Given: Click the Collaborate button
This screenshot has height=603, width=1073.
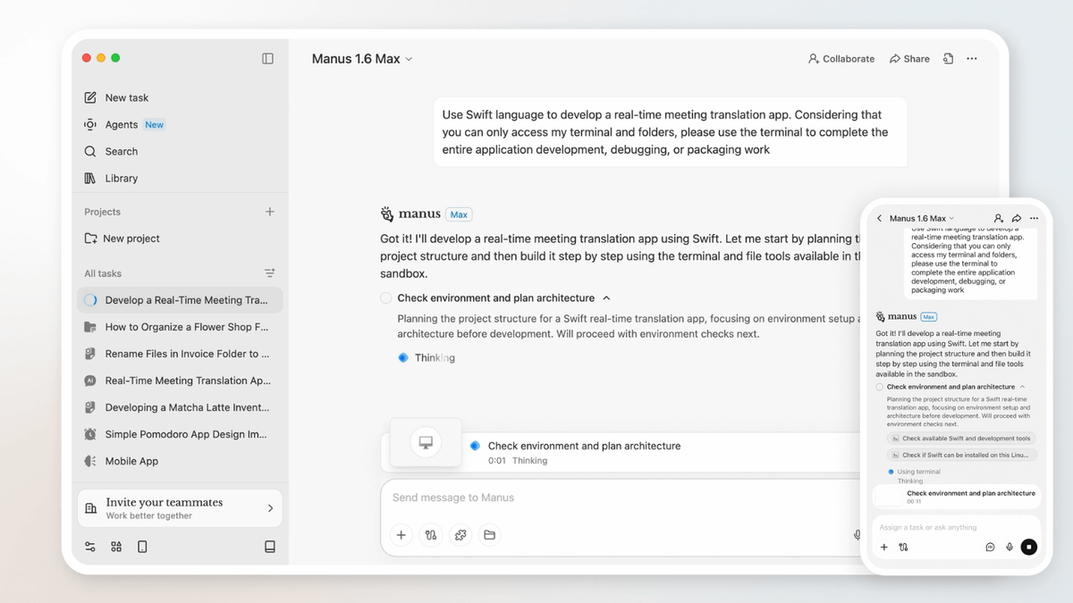Looking at the screenshot, I should coord(841,59).
